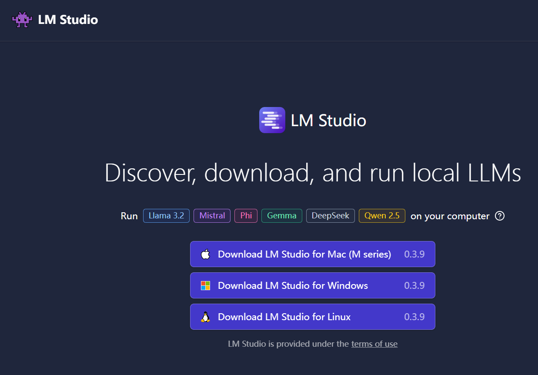Click the purple pixel-monster logo icon in header
This screenshot has height=375, width=538.
22,20
